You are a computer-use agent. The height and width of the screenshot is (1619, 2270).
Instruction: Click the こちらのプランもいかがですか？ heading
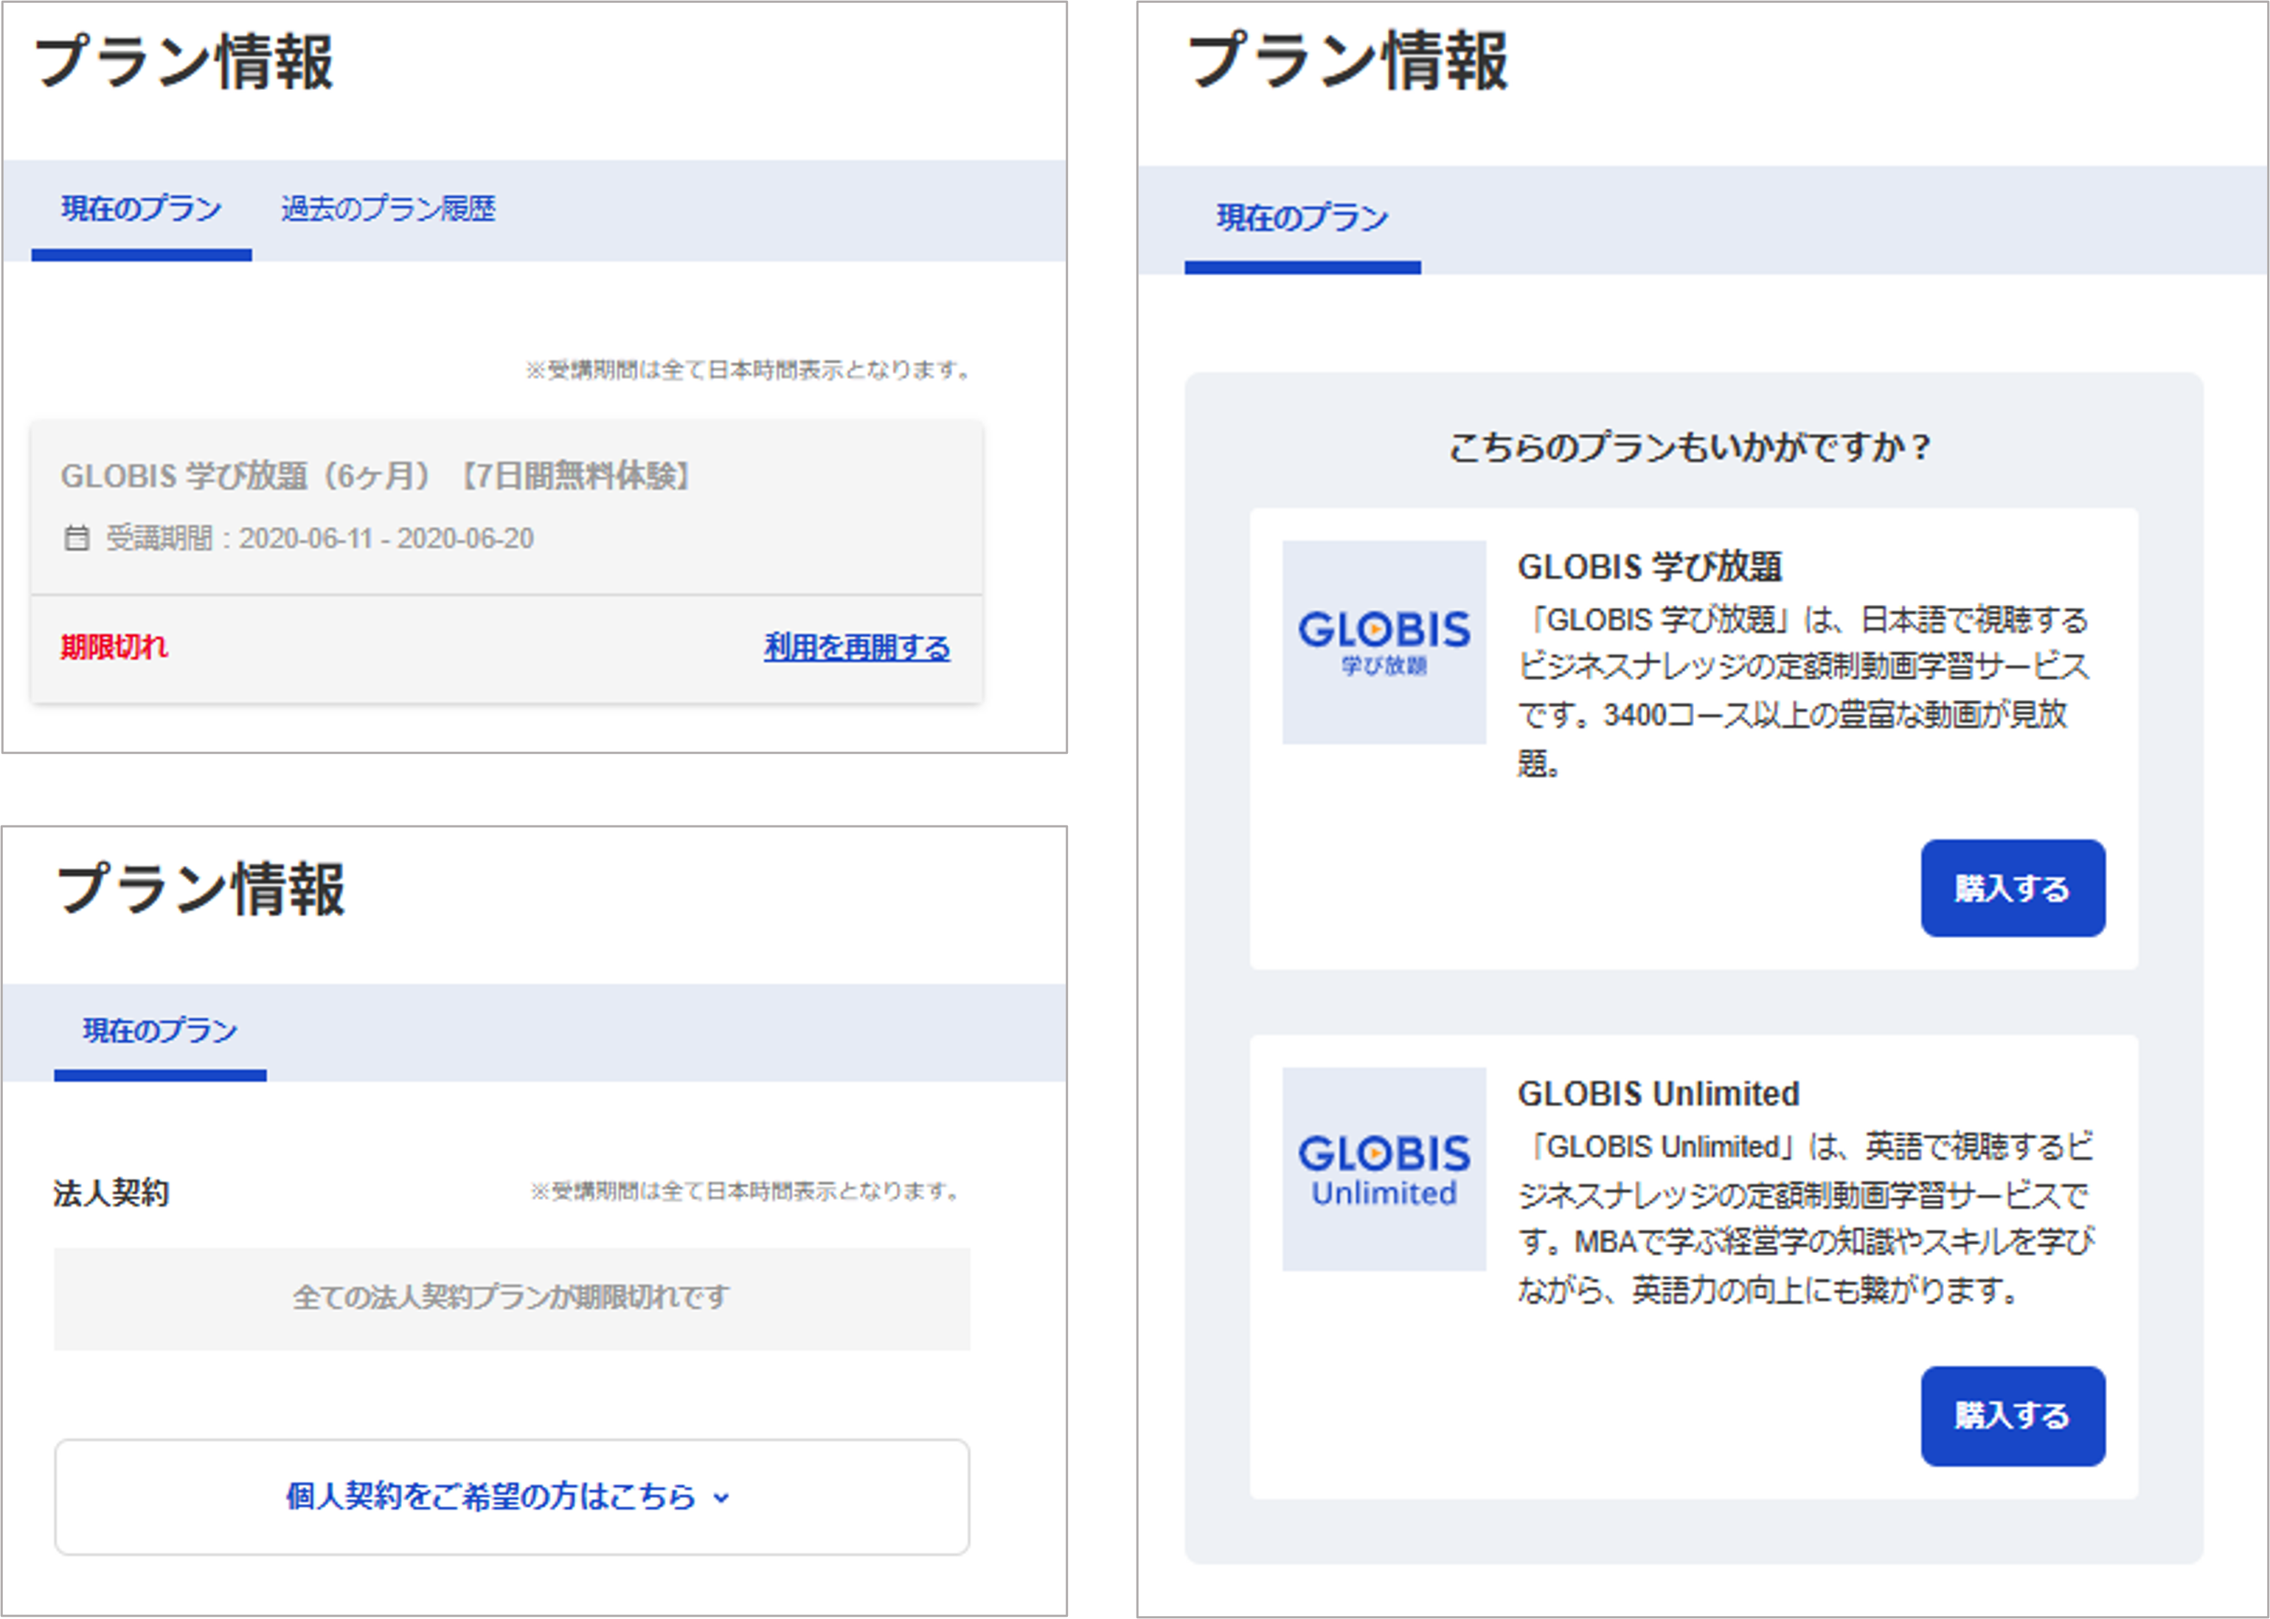[1690, 448]
